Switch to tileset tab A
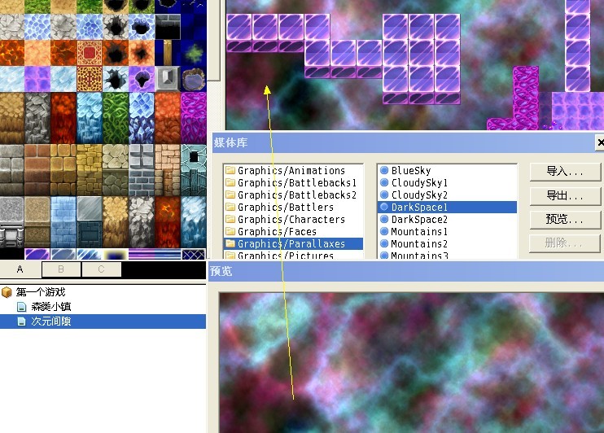 pos(20,269)
